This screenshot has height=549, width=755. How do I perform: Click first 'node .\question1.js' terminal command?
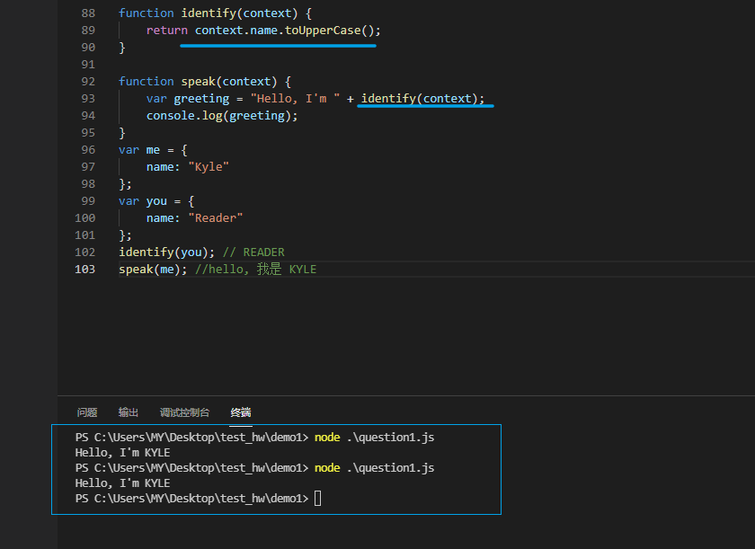point(374,438)
